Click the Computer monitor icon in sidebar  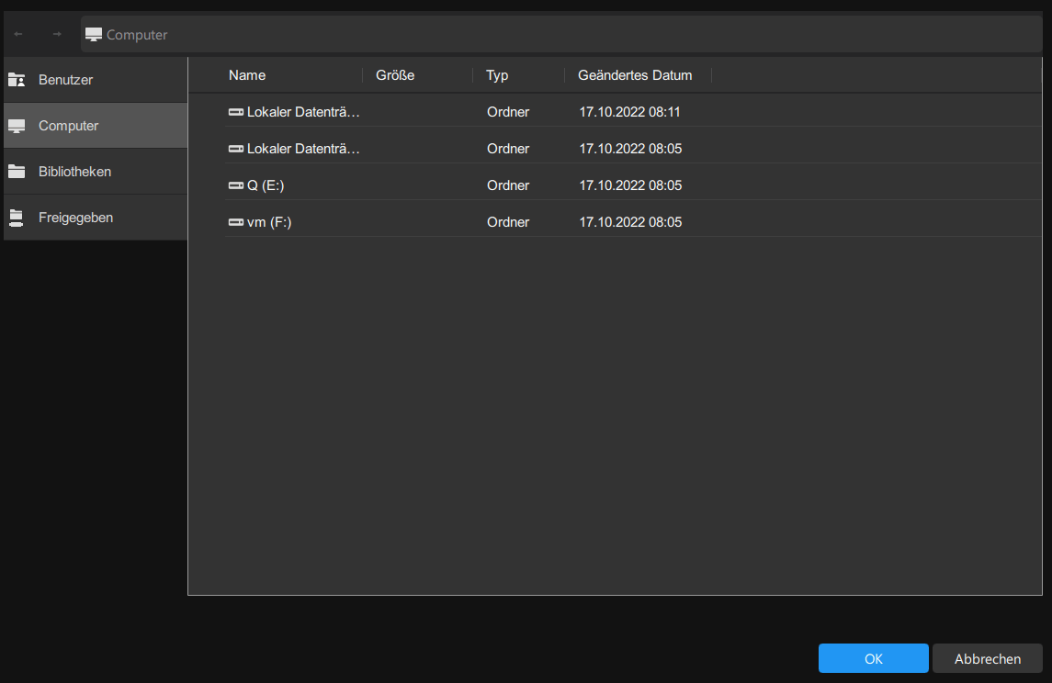coord(17,126)
